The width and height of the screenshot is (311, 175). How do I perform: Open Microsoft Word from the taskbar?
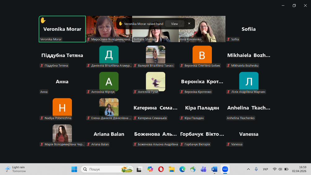click(214, 169)
